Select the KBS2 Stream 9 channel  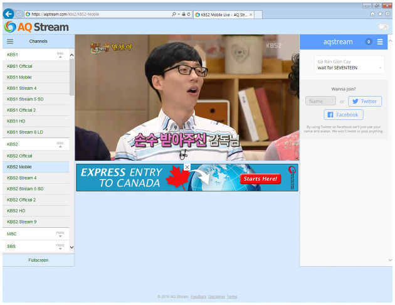coord(36,222)
